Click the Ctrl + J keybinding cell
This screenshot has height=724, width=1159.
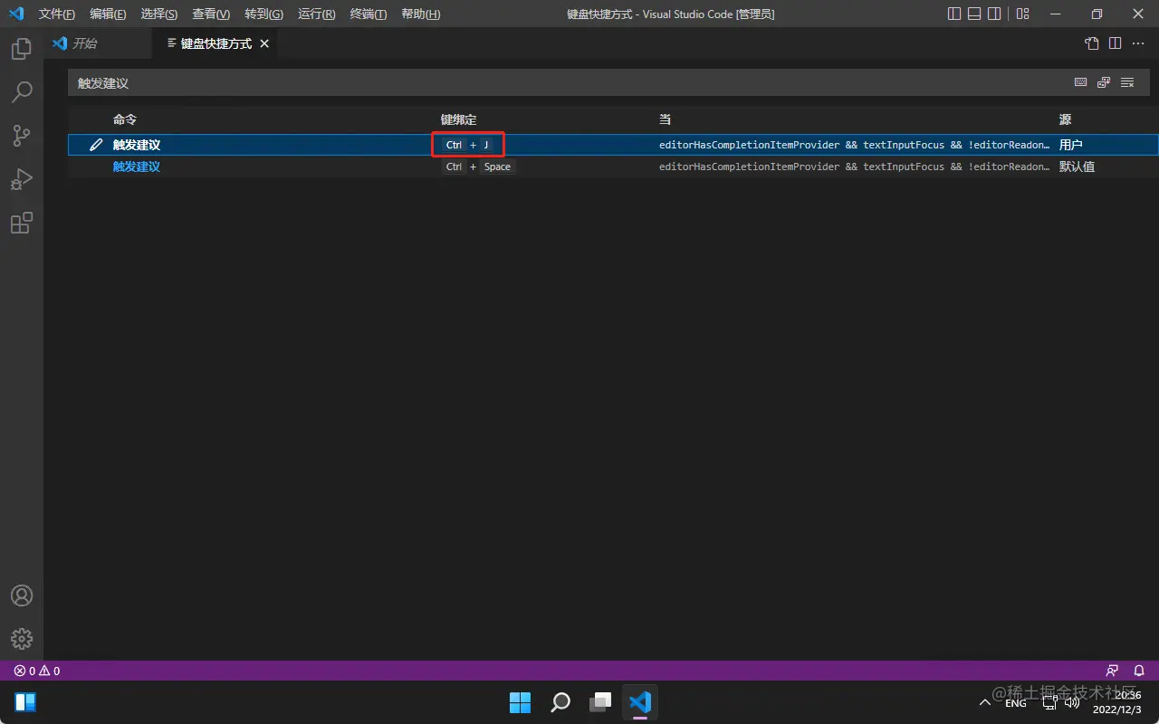click(x=468, y=145)
